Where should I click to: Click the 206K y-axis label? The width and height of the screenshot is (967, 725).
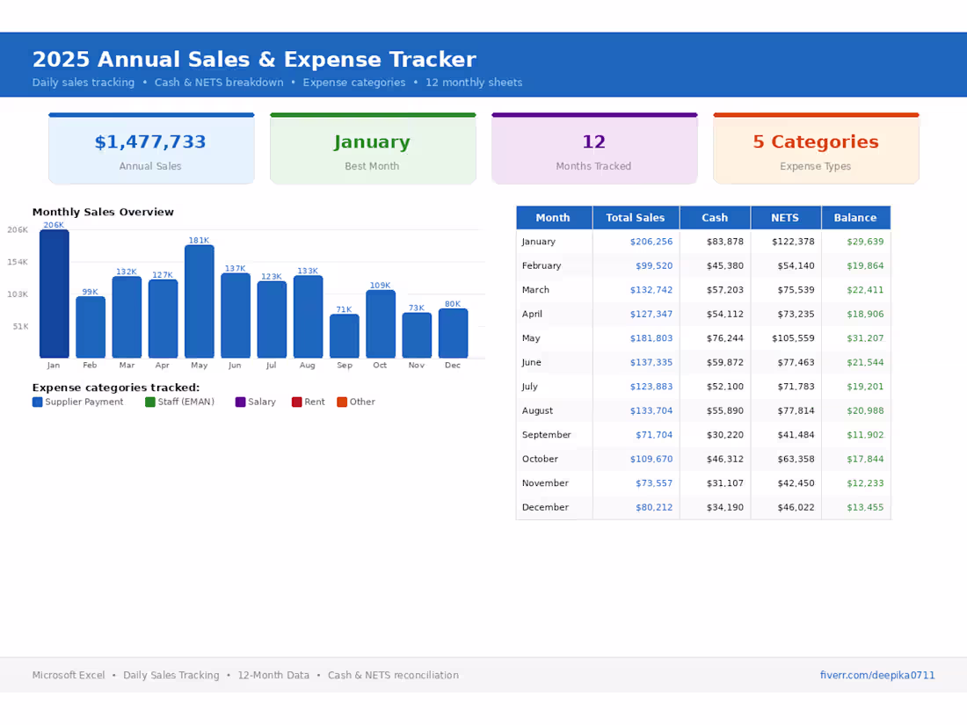(x=18, y=230)
